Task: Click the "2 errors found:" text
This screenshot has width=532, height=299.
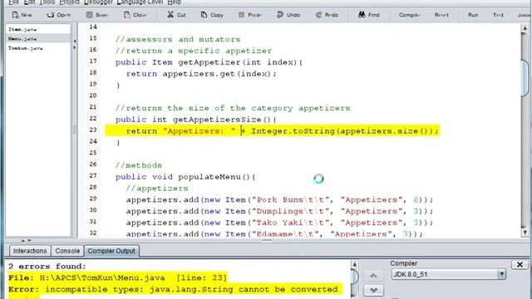Action: 47,267
